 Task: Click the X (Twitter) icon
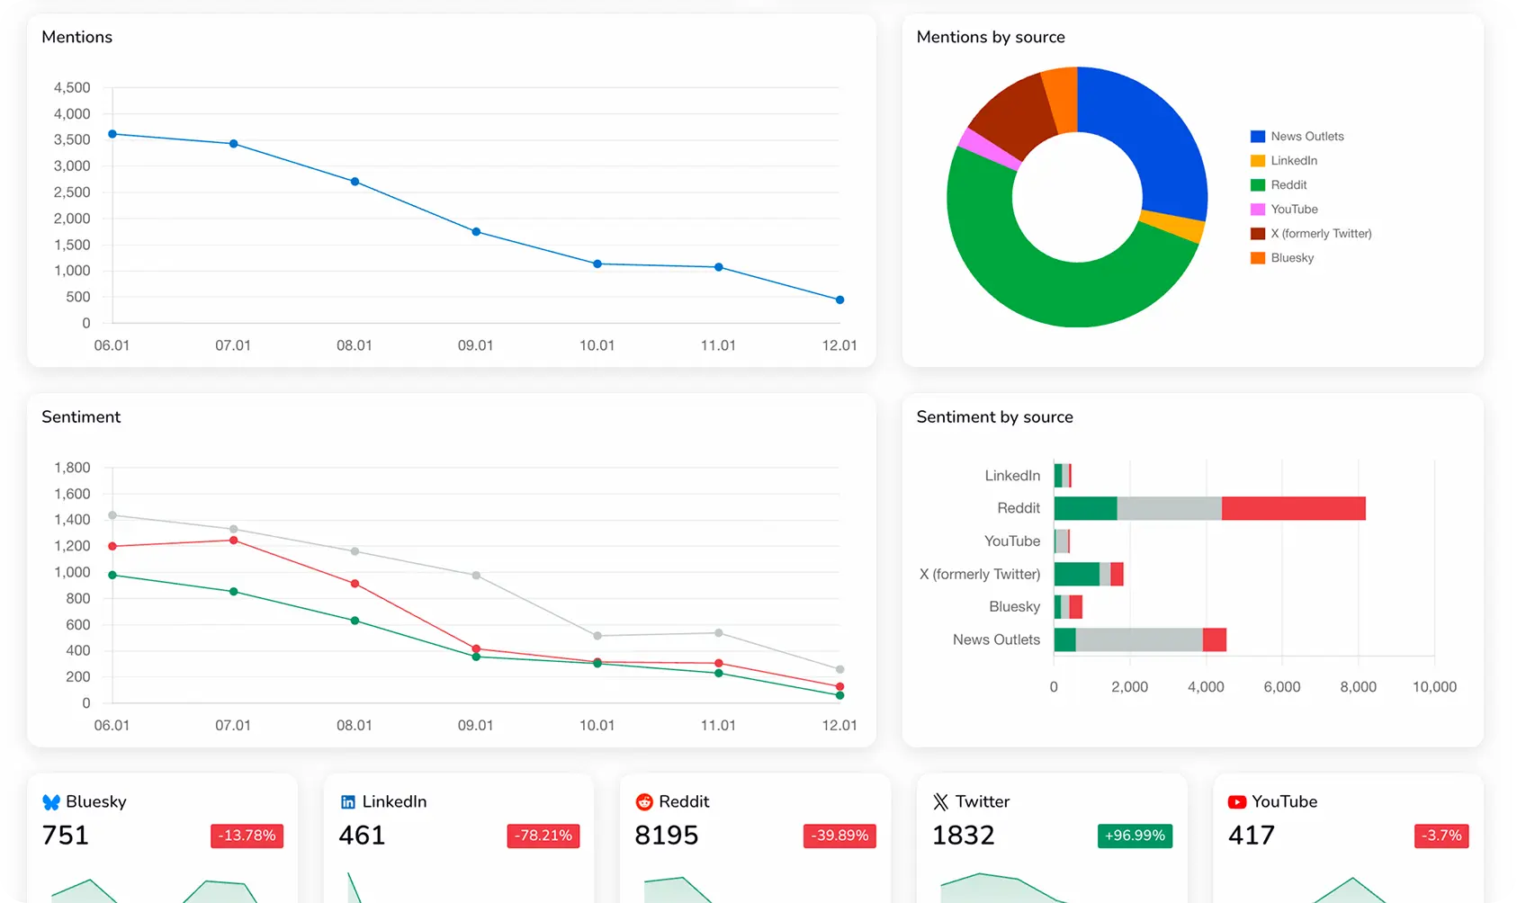pyautogui.click(x=941, y=801)
